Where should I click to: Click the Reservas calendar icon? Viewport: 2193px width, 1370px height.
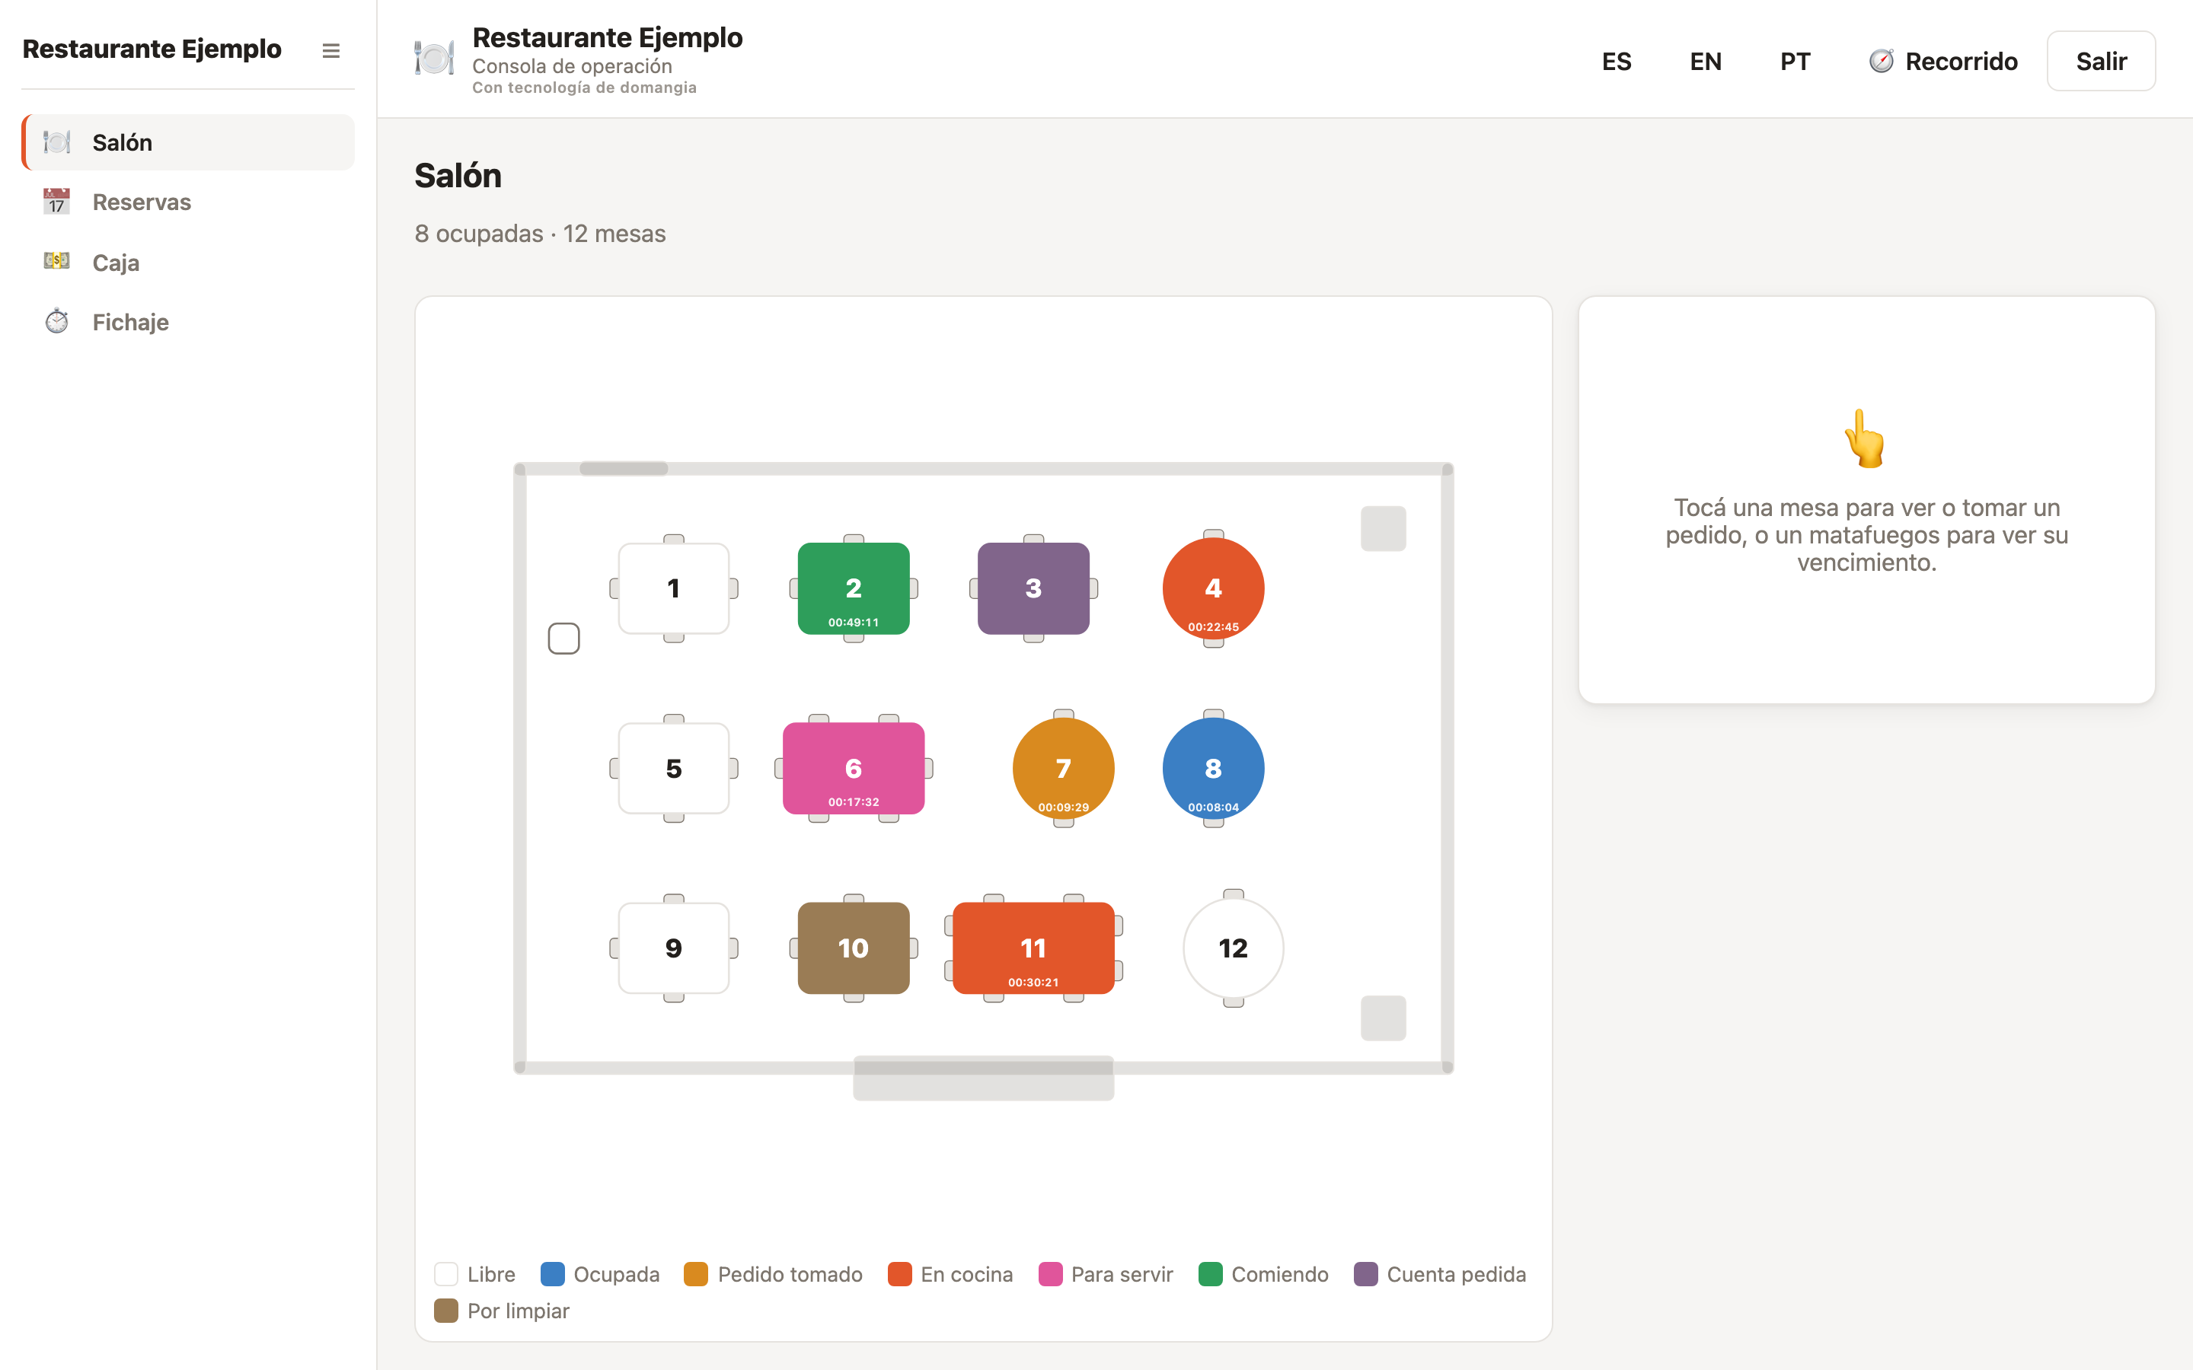57,201
